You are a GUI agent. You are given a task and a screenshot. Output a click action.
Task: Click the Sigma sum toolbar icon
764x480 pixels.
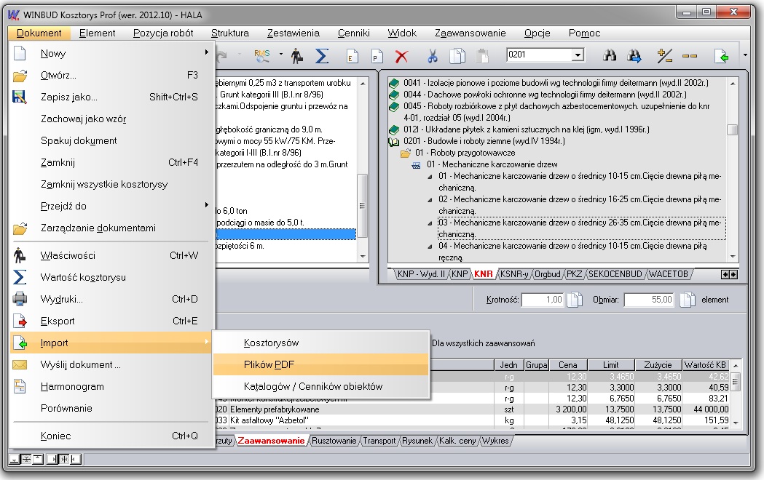point(321,56)
